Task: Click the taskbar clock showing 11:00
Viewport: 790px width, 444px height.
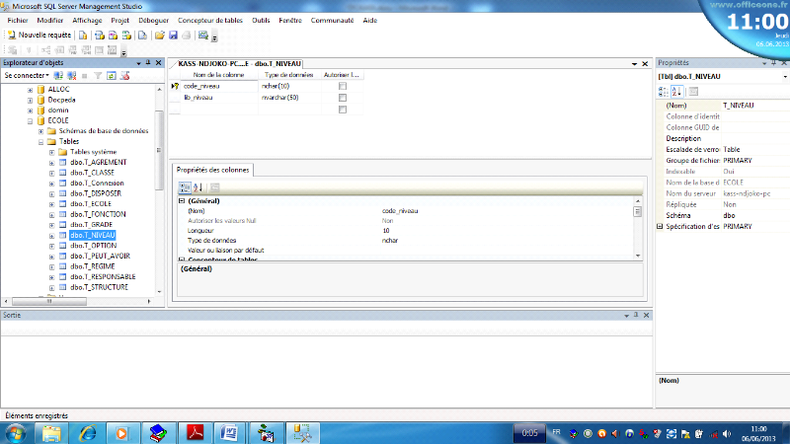Action: [758, 433]
